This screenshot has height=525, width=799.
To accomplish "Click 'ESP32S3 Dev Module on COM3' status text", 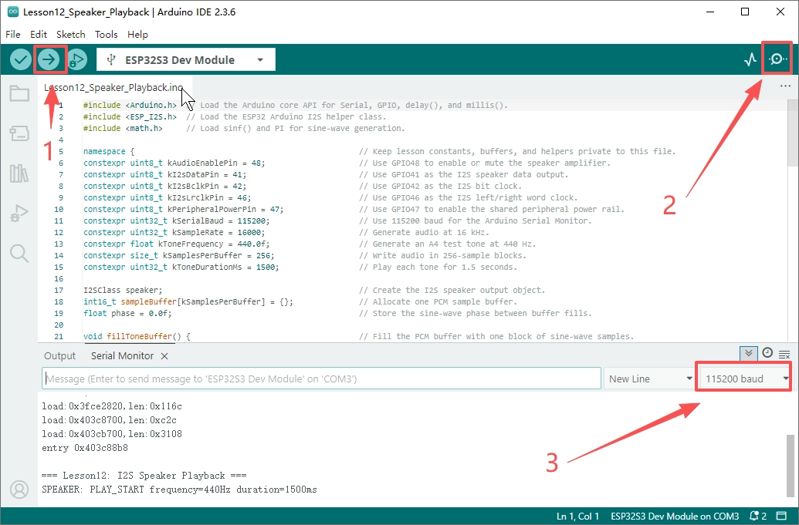I will [x=675, y=516].
